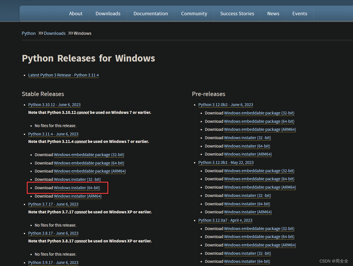Download 3.12.0b1 Windows installer (64-bit)
The image size is (353, 266).
(x=247, y=204)
